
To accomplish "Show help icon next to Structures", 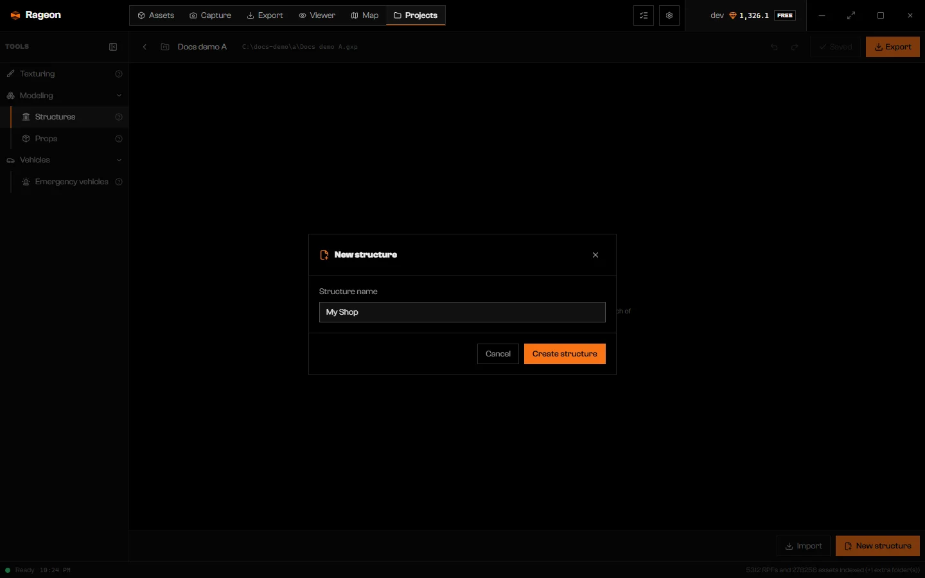I will 119,117.
